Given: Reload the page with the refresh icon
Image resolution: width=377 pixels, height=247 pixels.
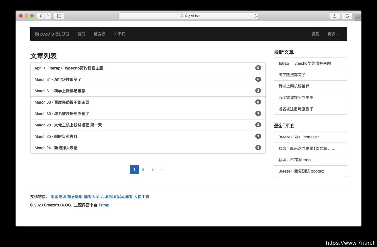Looking at the screenshot, I should click(x=255, y=16).
